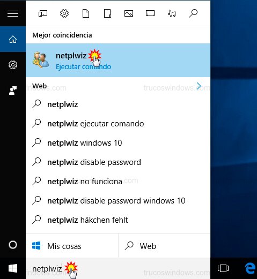257x279 pixels.
Task: Click the netplwiz users icon
Action: tap(41, 60)
